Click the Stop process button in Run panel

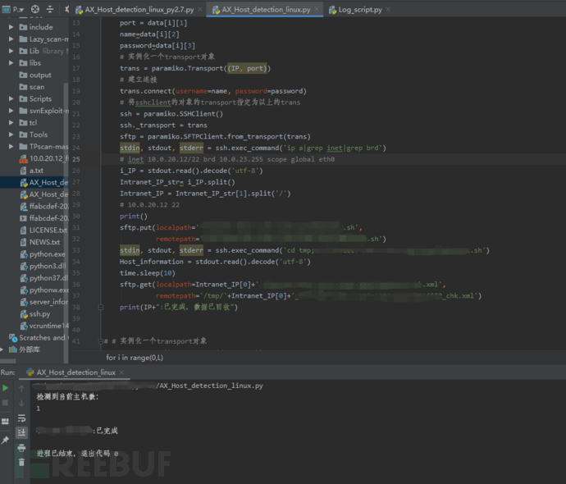(6, 402)
